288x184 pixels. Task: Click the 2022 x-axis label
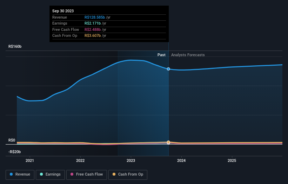click(80, 160)
